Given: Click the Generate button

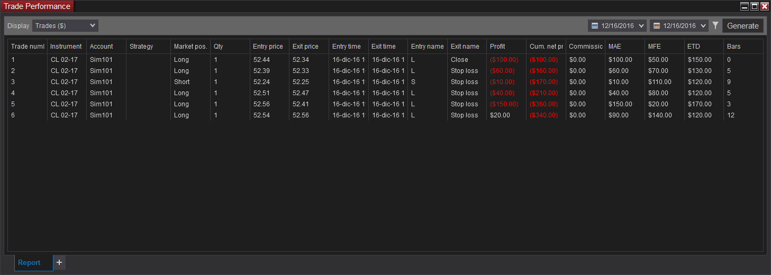Looking at the screenshot, I should click(x=743, y=25).
